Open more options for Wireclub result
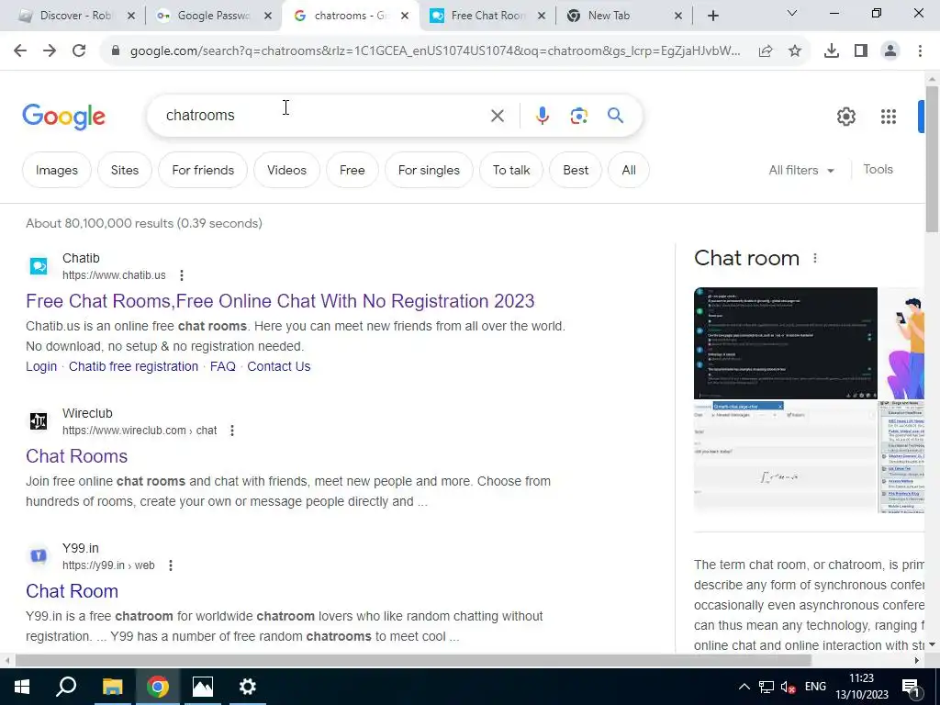Image resolution: width=940 pixels, height=705 pixels. [232, 431]
